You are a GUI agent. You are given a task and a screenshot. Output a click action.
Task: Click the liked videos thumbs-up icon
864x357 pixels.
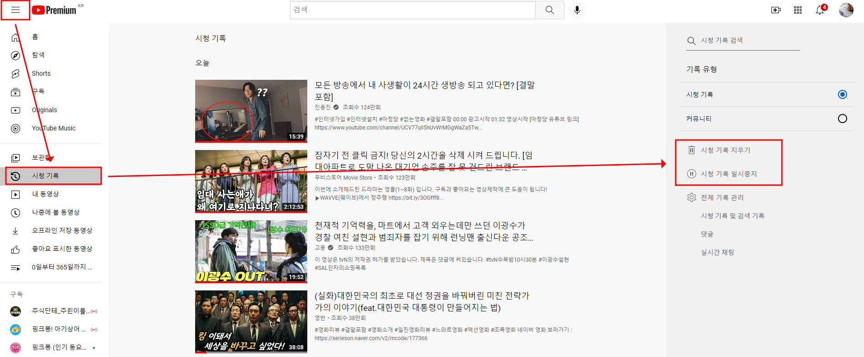[16, 249]
